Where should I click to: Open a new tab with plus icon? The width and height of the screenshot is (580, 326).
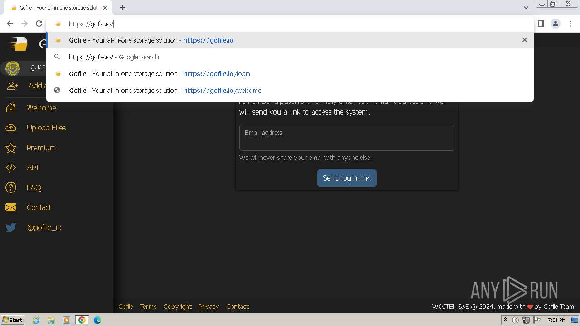click(122, 8)
